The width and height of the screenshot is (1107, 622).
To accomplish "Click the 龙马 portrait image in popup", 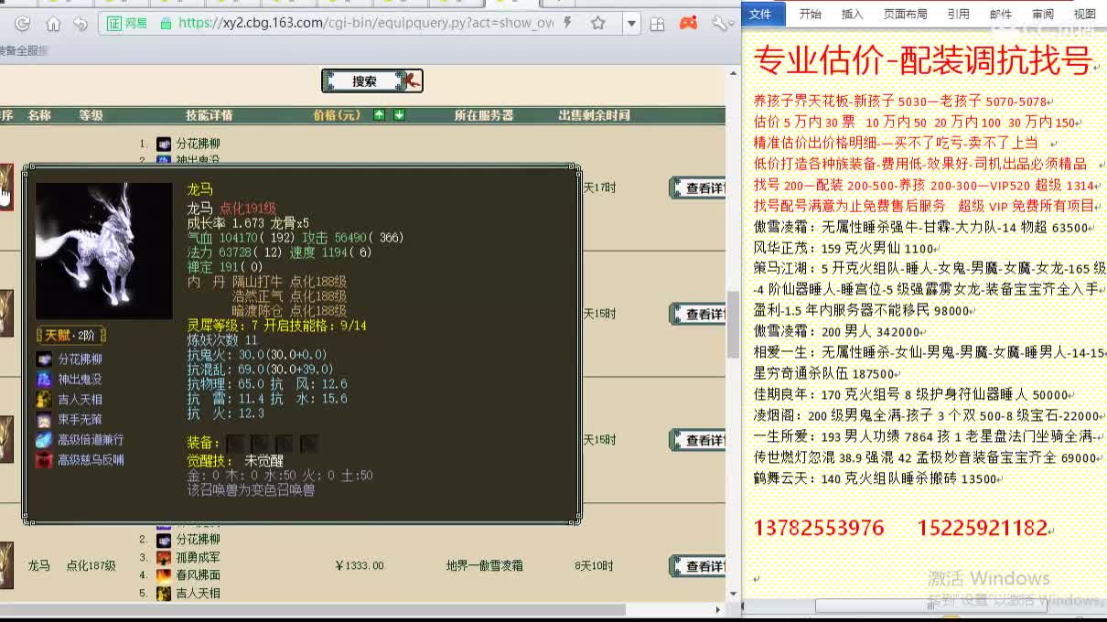I will click(x=104, y=251).
